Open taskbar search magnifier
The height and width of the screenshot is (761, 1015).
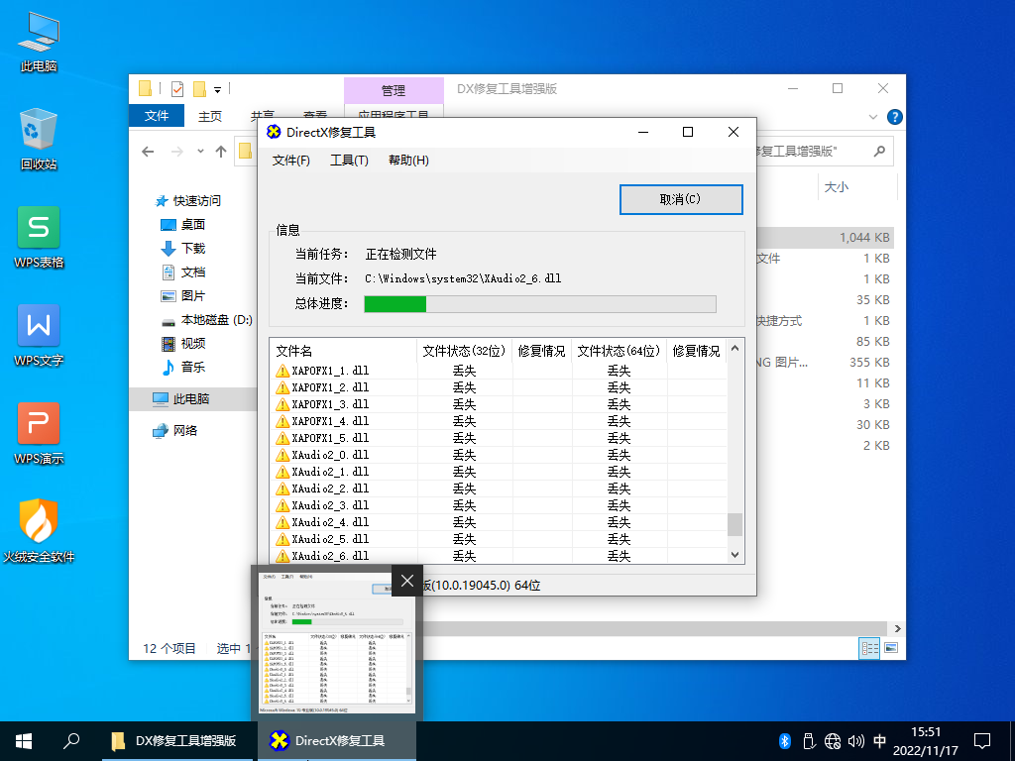[x=71, y=741]
